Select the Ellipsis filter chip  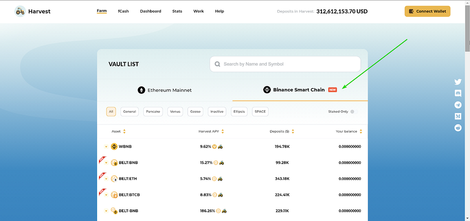tap(239, 111)
